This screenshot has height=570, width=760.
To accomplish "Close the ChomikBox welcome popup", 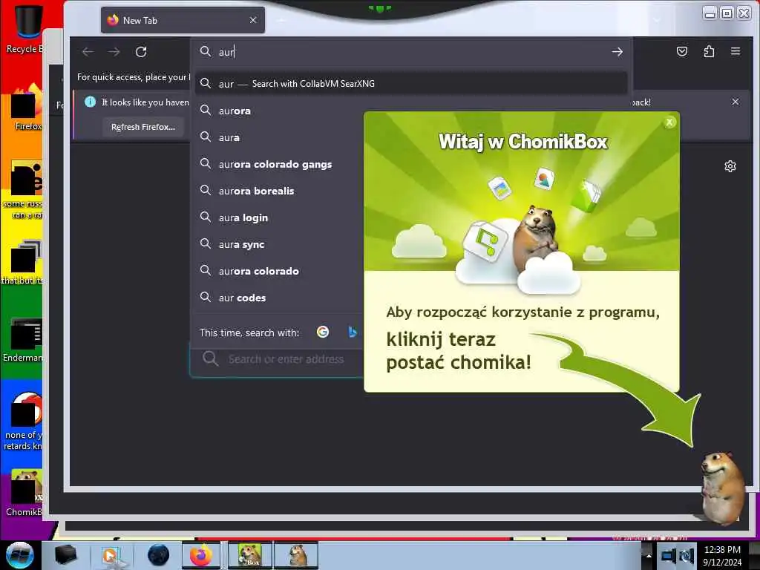I will click(669, 122).
